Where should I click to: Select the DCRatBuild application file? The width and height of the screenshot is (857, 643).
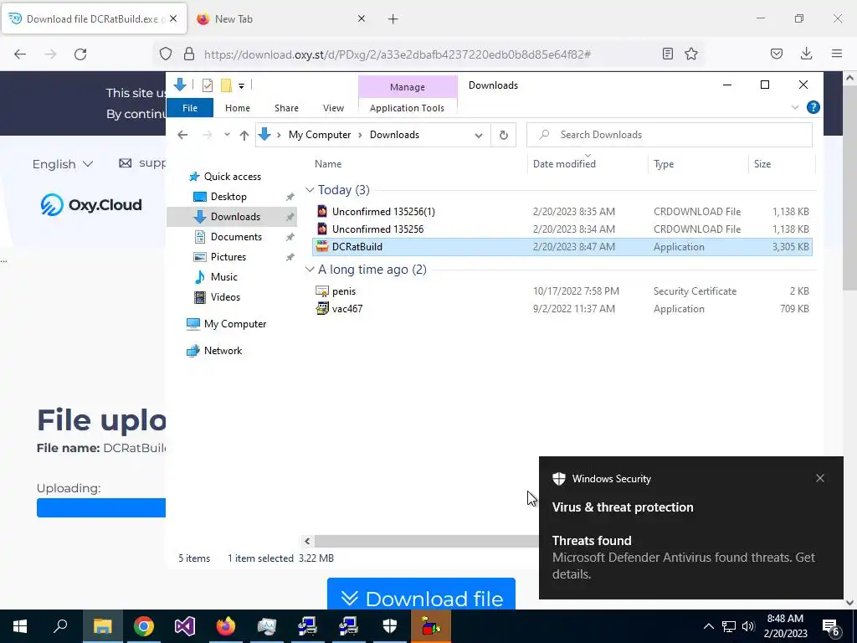(x=562, y=247)
